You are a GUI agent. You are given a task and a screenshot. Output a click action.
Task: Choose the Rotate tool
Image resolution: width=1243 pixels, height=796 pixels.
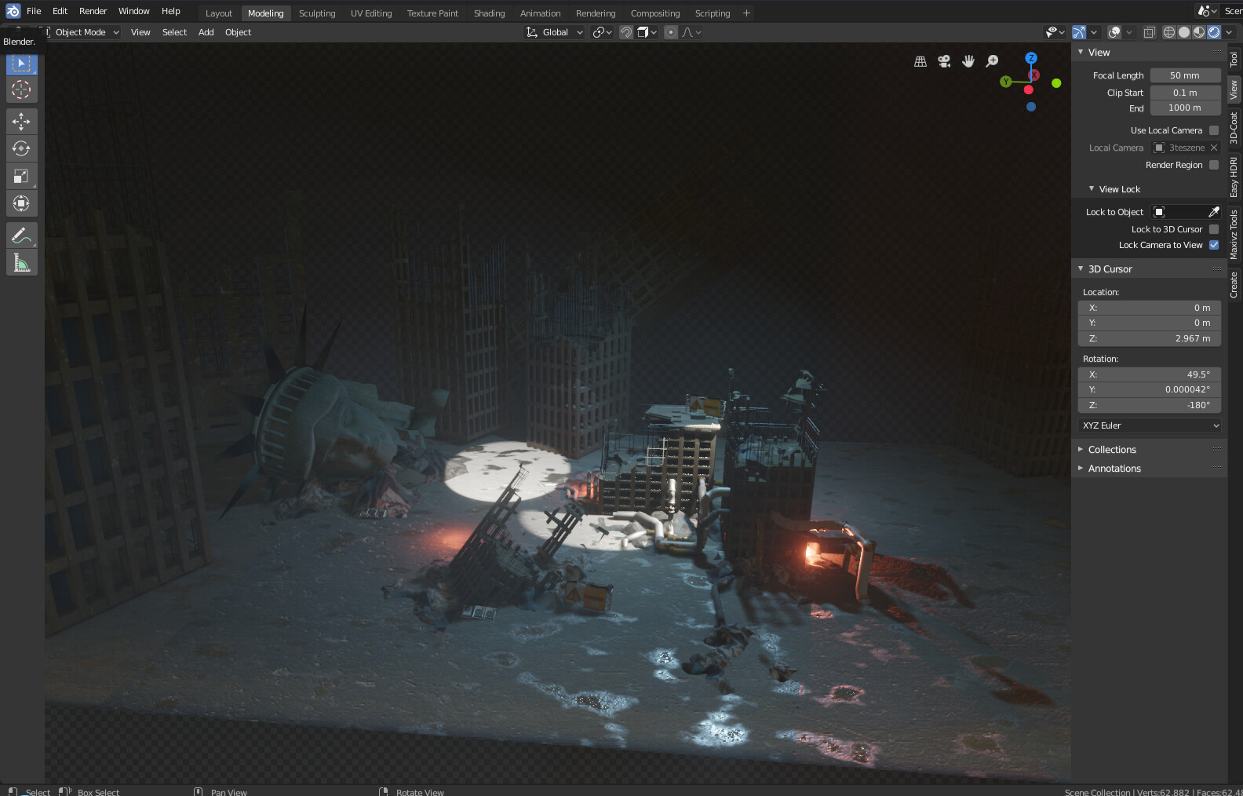pyautogui.click(x=22, y=148)
